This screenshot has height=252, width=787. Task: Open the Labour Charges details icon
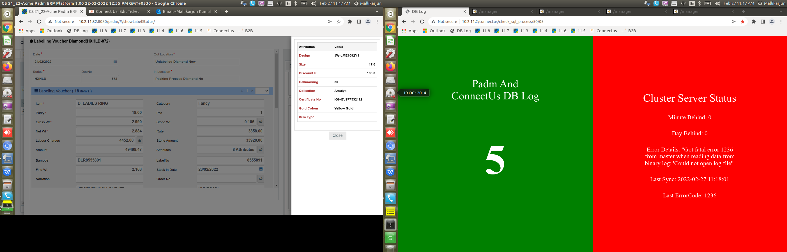[x=140, y=140]
